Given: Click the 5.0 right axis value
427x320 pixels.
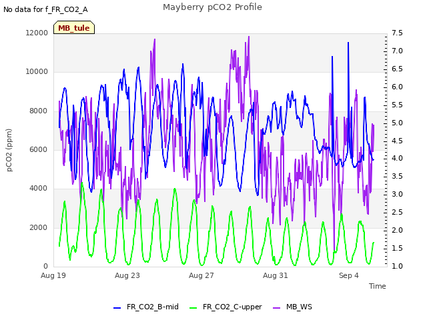Looking at the screenshot, I should pos(397,123).
